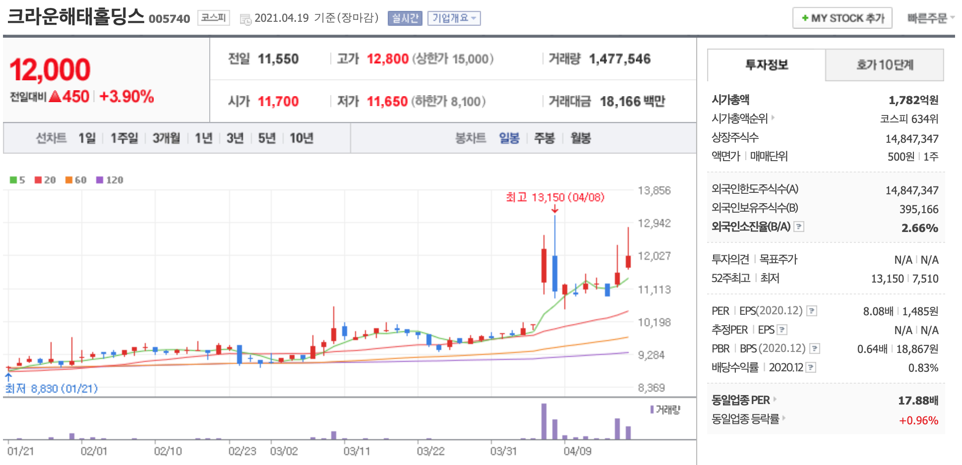Select the 일봉 candlestick chart

click(509, 138)
